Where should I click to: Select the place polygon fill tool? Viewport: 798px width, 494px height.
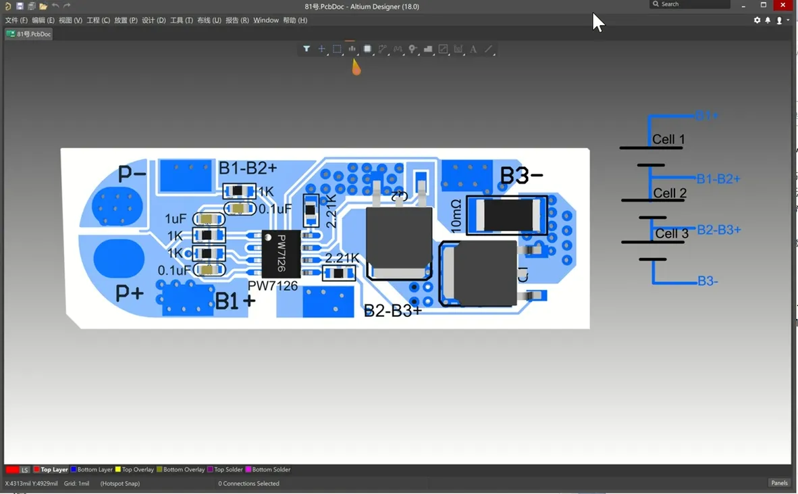(x=428, y=49)
